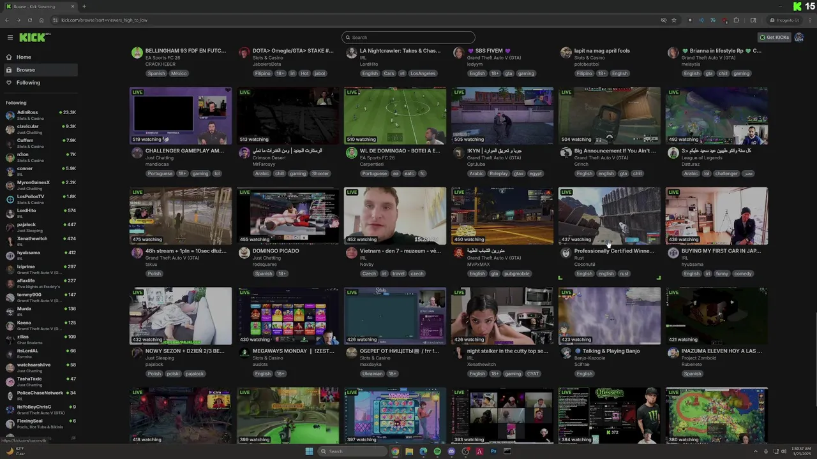Open tommy900 in the following list
The image size is (817, 459).
41,297
